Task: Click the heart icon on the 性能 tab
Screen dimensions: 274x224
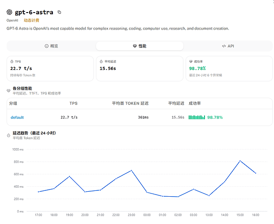Action: click(x=135, y=46)
